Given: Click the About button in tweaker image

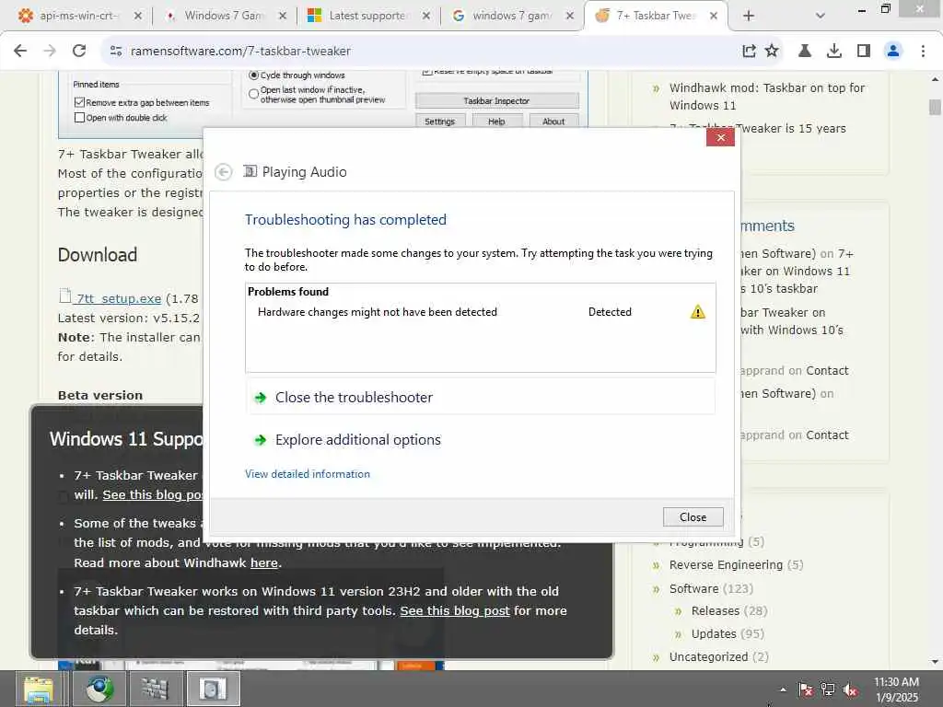Looking at the screenshot, I should point(553,122).
